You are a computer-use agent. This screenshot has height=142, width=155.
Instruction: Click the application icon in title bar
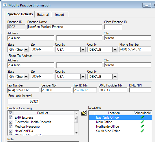[x=5, y=5]
